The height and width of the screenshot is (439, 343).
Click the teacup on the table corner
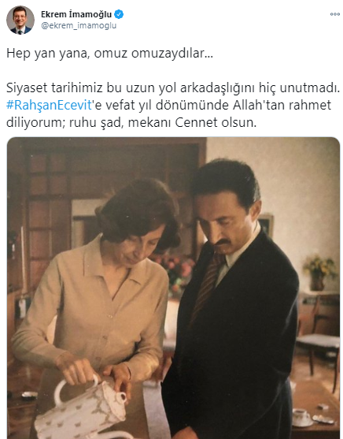click(301, 418)
